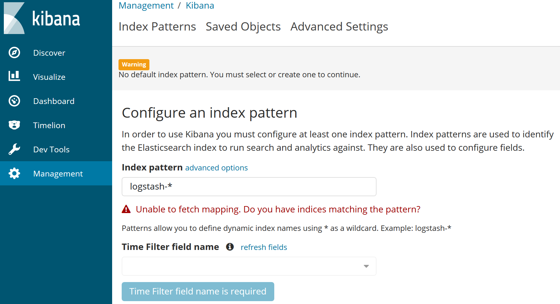Click the info icon beside Time Filter field name

(x=230, y=247)
